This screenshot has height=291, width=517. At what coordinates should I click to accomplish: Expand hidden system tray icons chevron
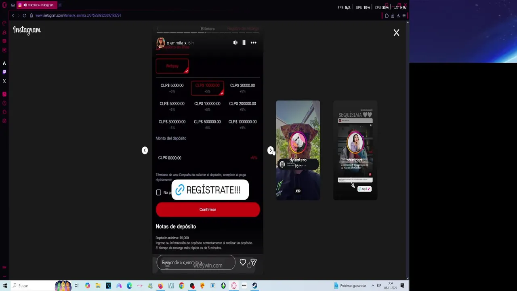(x=372, y=286)
